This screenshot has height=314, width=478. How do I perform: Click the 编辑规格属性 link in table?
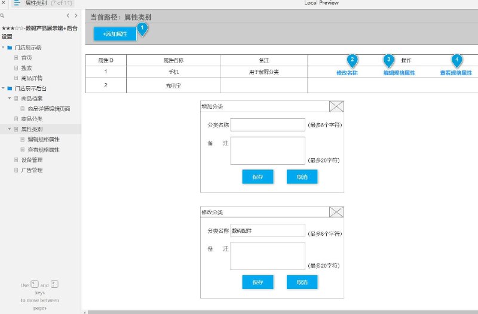[x=399, y=73]
